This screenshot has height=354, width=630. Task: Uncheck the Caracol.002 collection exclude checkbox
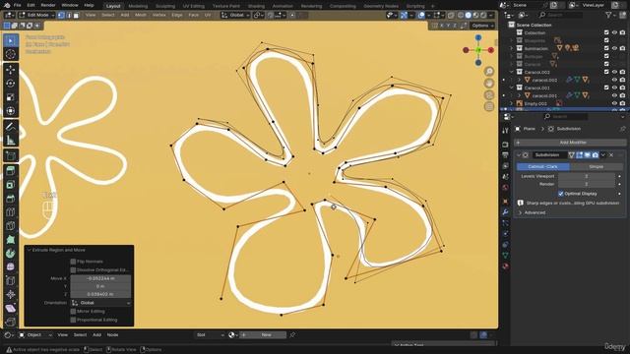tap(606, 72)
